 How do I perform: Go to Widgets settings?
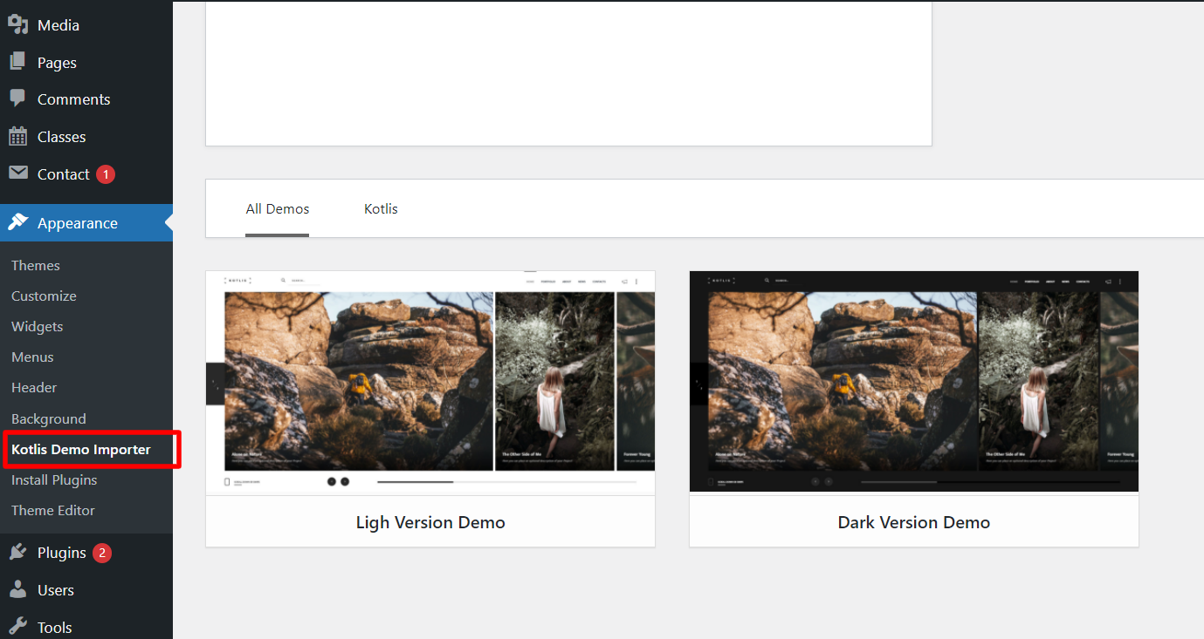pos(38,327)
